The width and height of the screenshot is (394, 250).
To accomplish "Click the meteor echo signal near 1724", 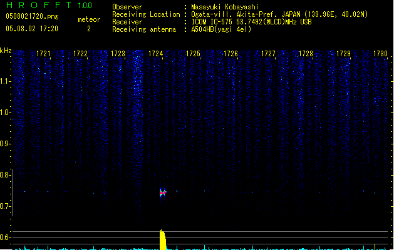I will coord(163,192).
